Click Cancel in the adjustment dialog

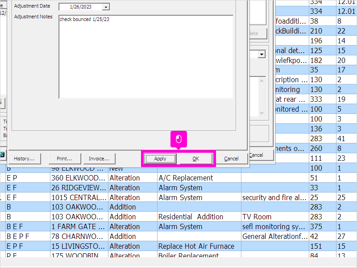[x=231, y=159]
